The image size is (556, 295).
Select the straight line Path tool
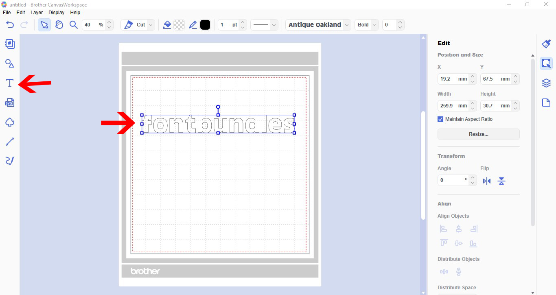[x=10, y=142]
